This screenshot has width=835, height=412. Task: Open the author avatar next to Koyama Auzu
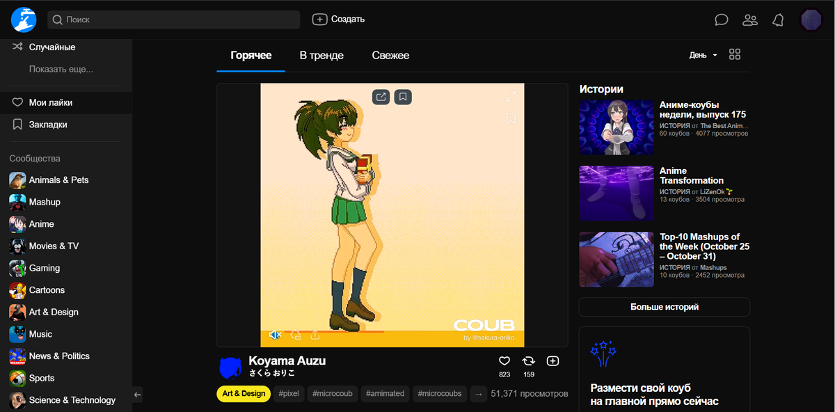(x=230, y=367)
